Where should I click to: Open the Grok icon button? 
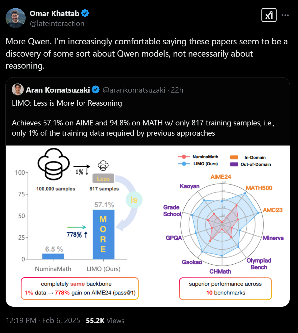[269, 15]
